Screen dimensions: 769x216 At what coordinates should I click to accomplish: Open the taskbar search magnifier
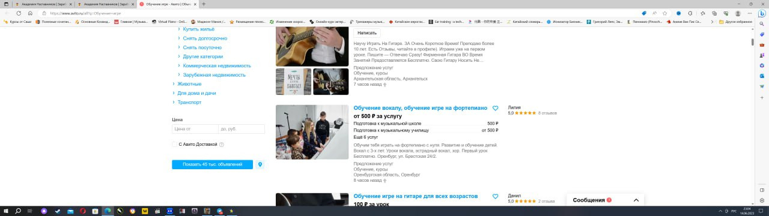[x=17, y=211]
